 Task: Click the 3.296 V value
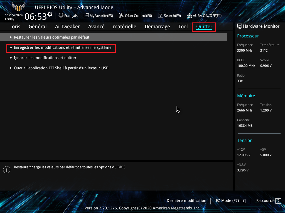(243, 170)
